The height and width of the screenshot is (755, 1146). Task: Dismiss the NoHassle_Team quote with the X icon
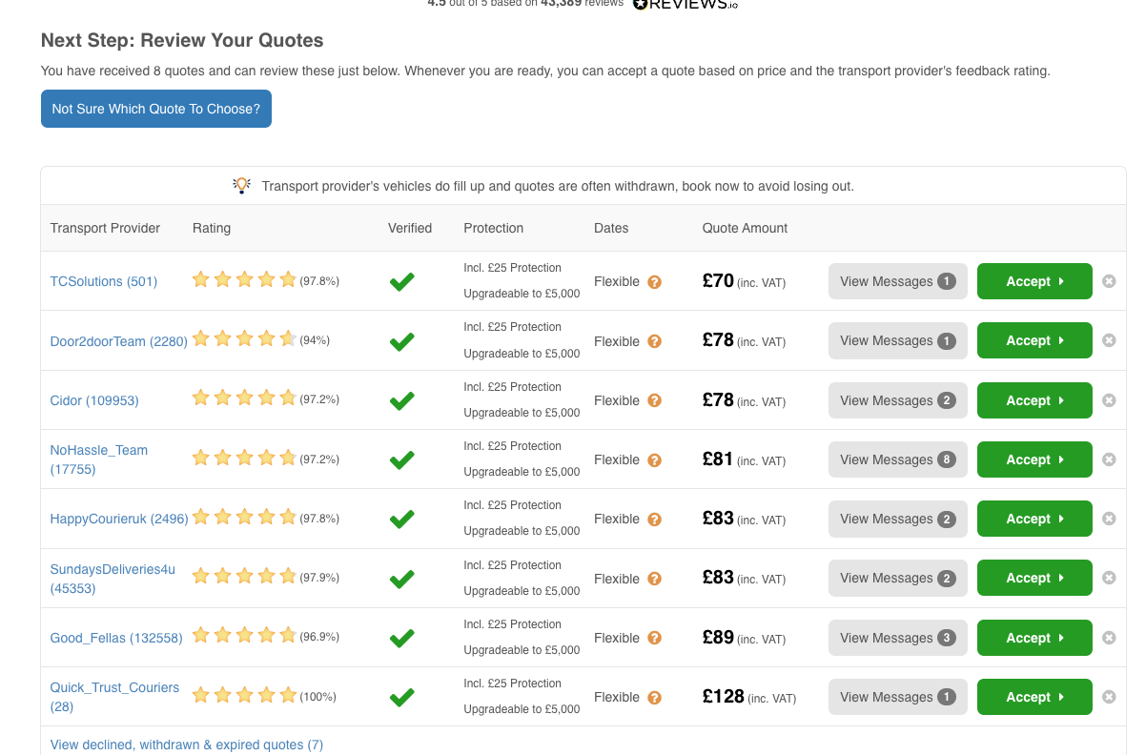tap(1109, 459)
